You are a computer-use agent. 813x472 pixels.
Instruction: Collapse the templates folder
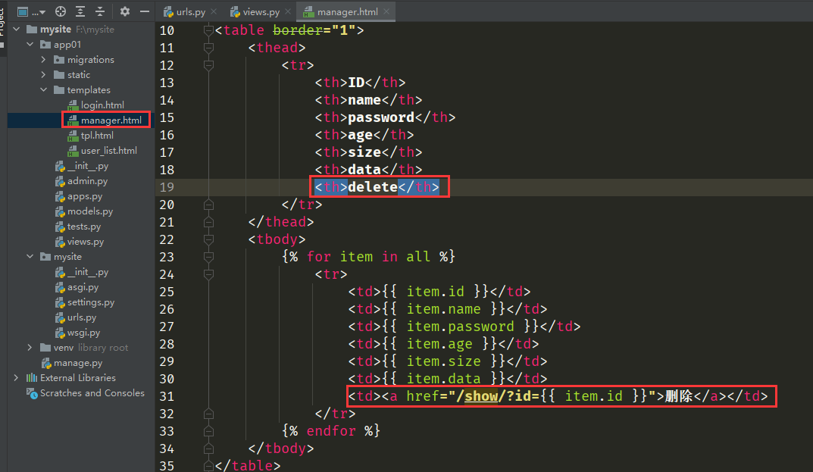(x=44, y=90)
